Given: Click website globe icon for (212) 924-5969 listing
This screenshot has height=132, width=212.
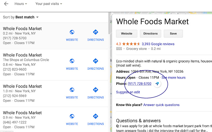Looking at the screenshot, I should tap(72, 90).
